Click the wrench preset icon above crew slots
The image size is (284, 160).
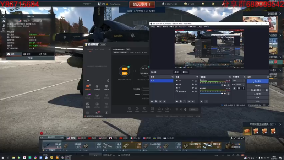point(231,138)
